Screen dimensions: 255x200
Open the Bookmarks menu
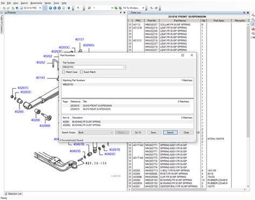click(36, 3)
